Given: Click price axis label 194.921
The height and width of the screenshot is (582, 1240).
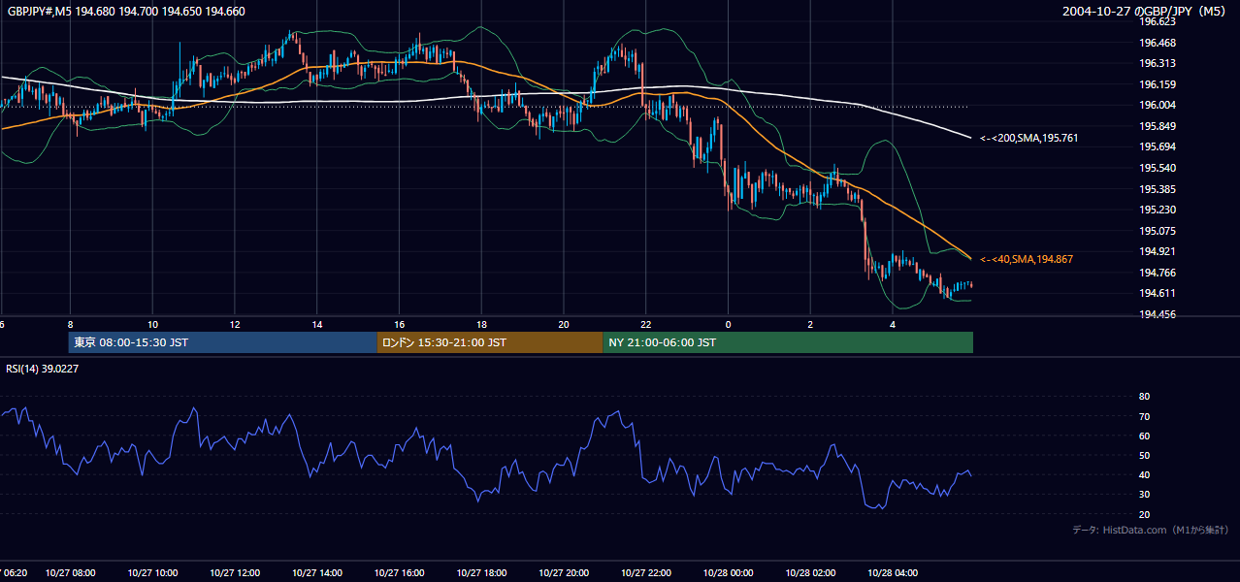Looking at the screenshot, I should tap(1158, 251).
